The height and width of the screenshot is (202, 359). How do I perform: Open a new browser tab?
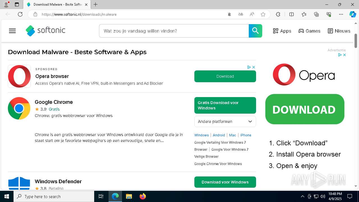pyautogui.click(x=96, y=4)
